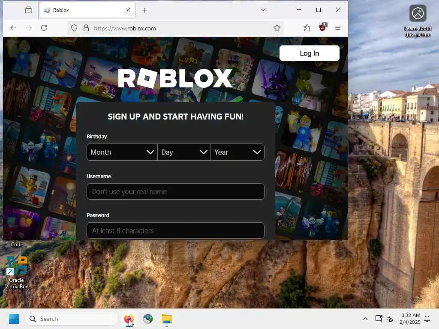This screenshot has width=439, height=329.
Task: Click the Roblox logo
Action: pos(175,78)
